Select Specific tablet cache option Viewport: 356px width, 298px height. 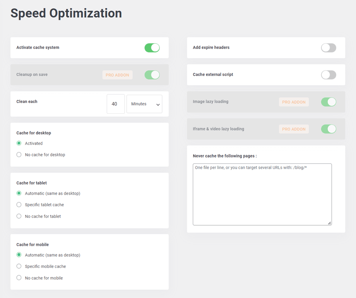coord(19,205)
